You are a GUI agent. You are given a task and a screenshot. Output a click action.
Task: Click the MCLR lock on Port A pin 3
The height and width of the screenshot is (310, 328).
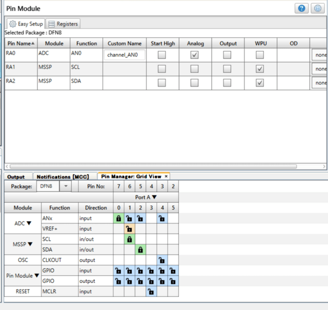click(151, 292)
